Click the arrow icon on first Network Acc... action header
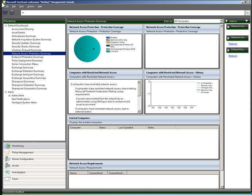 [x=228, y=27]
